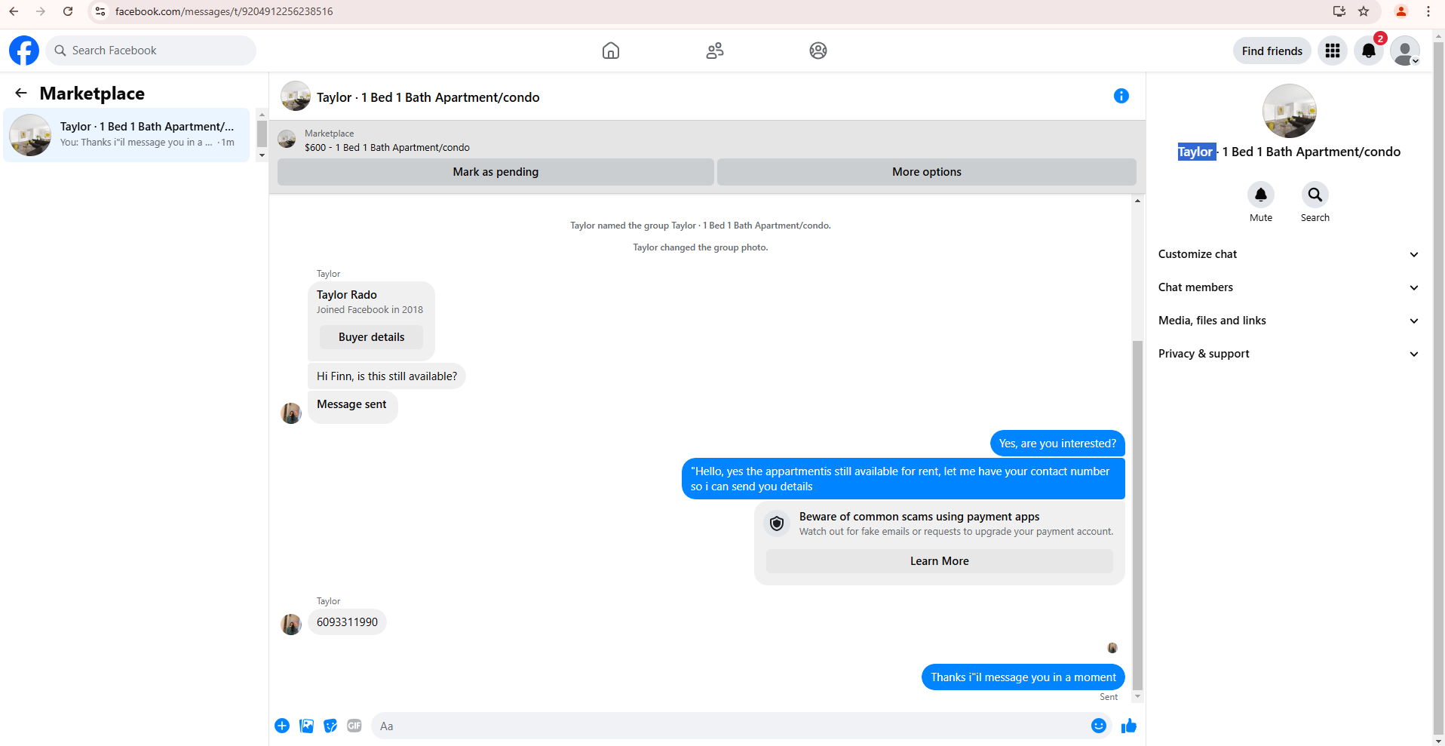The height and width of the screenshot is (746, 1445).
Task: Bookmark this page with the star icon
Action: (1364, 11)
